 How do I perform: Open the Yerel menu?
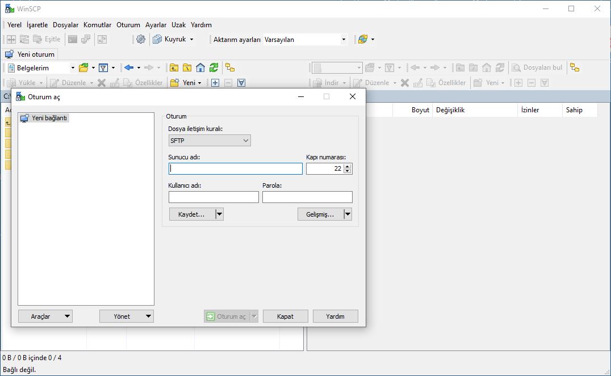[x=14, y=25]
